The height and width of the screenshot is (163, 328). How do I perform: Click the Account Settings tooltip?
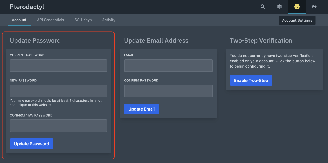coord(297,20)
